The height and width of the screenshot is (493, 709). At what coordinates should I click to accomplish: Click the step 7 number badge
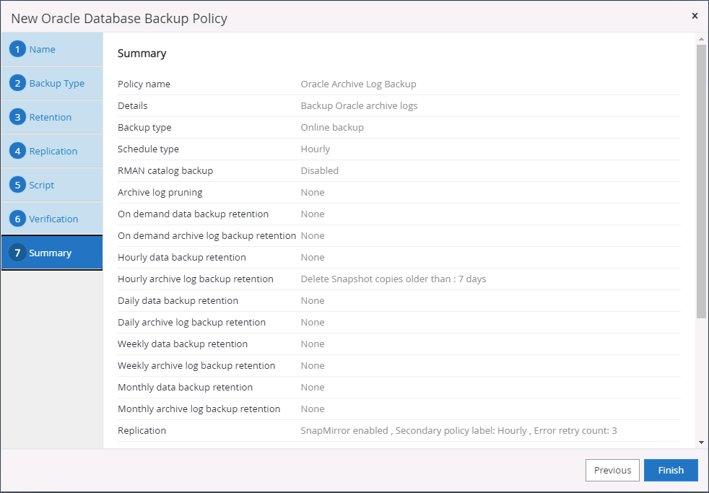[x=18, y=253]
